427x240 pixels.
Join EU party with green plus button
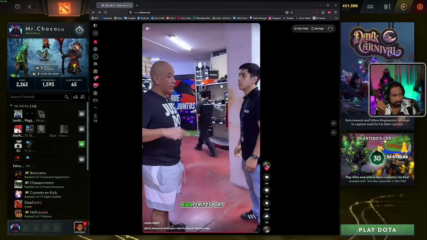point(81,144)
